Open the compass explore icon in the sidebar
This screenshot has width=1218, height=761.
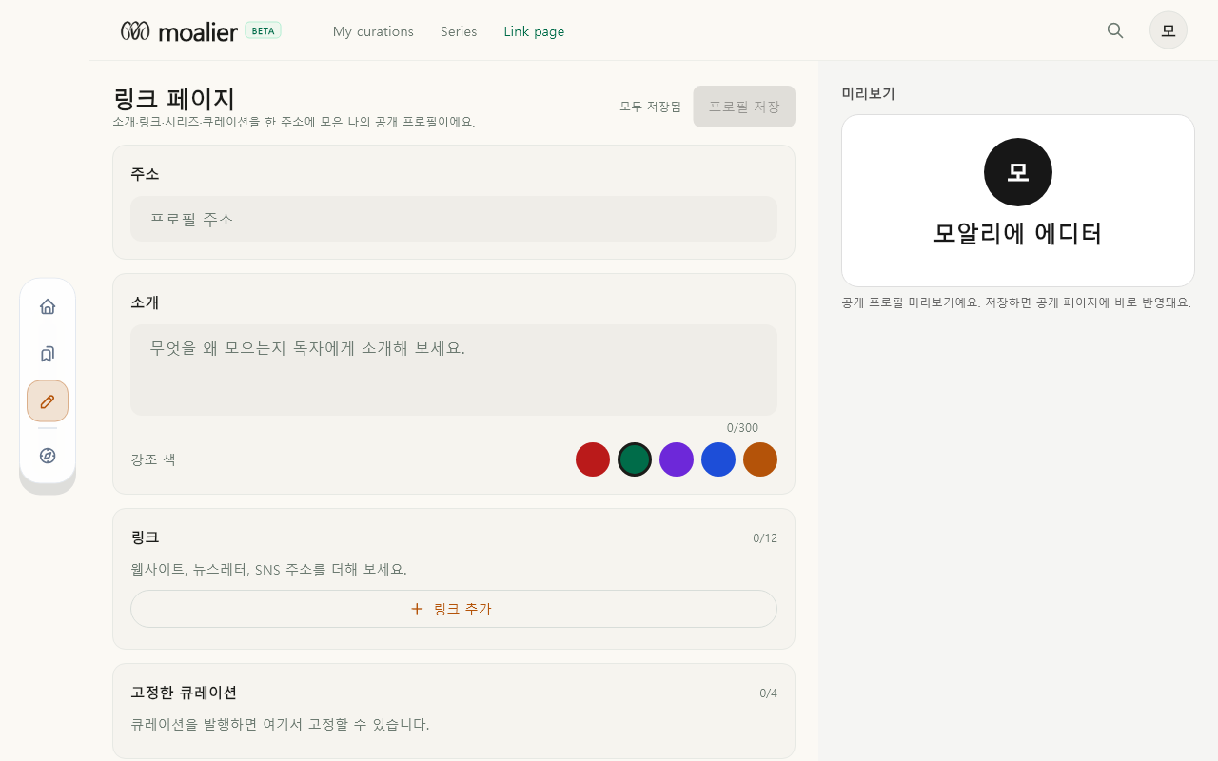[x=48, y=456]
